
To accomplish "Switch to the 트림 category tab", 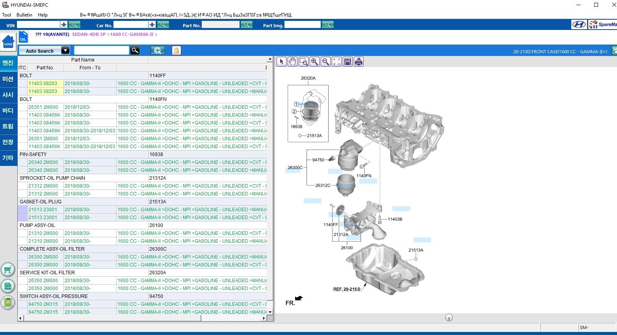I will click(8, 127).
